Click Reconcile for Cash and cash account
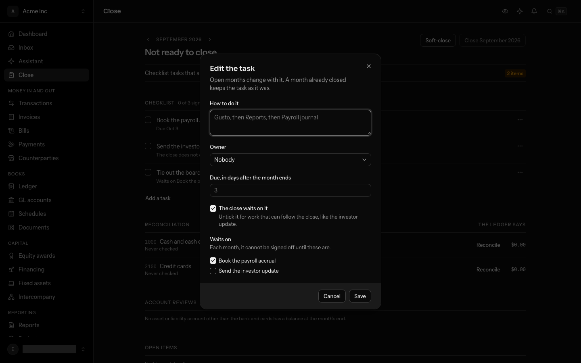 pyautogui.click(x=488, y=245)
